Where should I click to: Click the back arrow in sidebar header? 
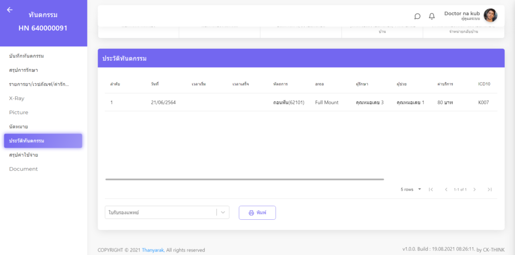(x=10, y=10)
